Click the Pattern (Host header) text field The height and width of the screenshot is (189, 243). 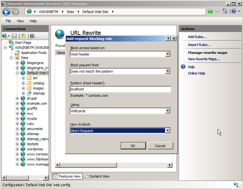pyautogui.click(x=120, y=89)
